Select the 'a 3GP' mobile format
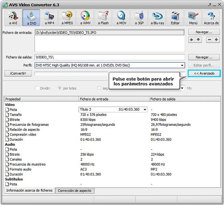 [139, 18]
